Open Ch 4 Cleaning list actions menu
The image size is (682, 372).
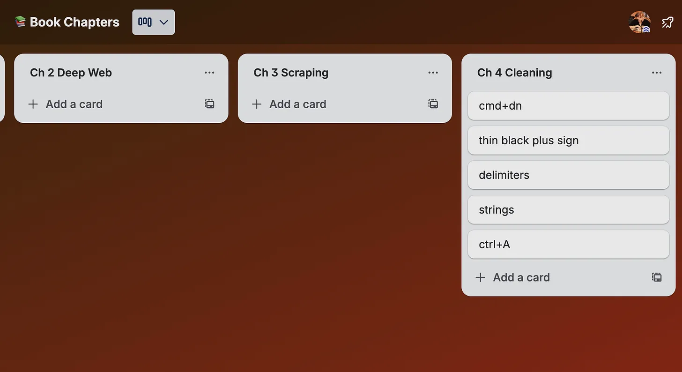pyautogui.click(x=657, y=73)
